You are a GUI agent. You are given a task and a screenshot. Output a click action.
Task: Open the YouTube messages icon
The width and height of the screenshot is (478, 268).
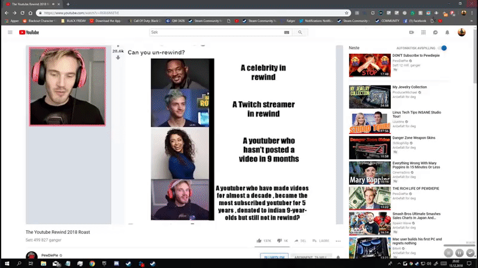coord(436,32)
